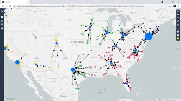181x101 pixels.
Task: Toggle fullscreen map view
Action: click(178, 21)
